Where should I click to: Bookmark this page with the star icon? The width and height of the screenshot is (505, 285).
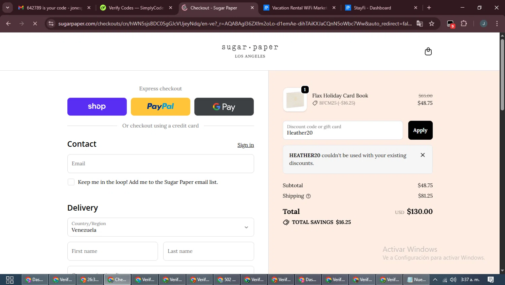click(432, 24)
